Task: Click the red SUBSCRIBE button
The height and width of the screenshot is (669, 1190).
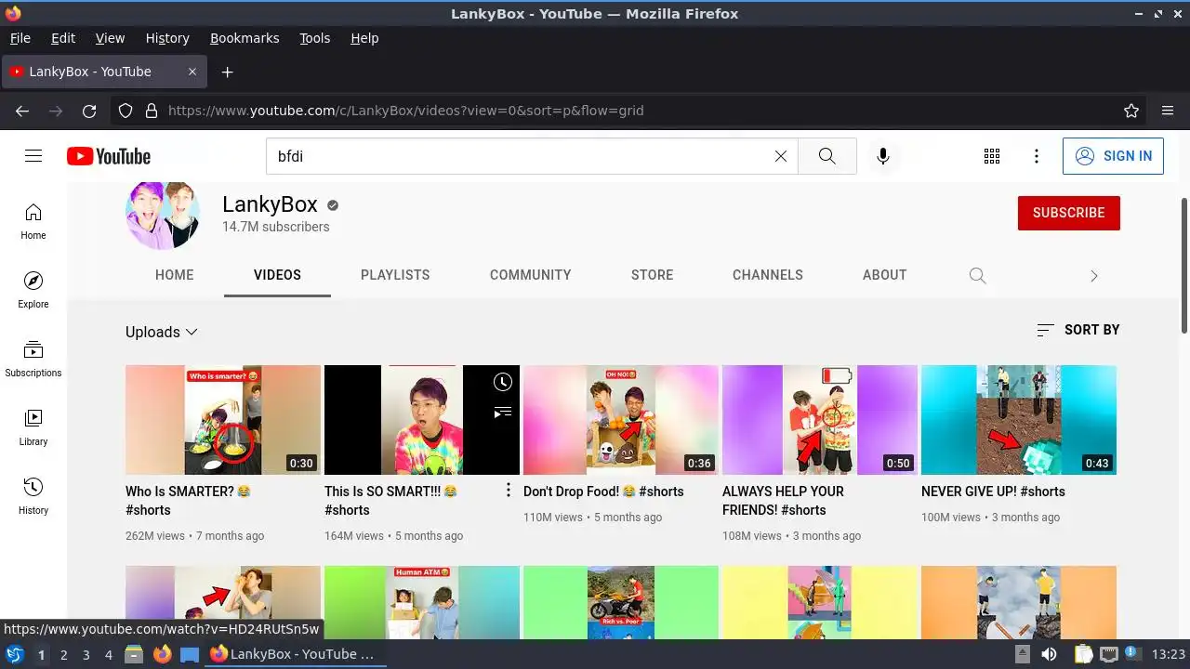Action: pos(1069,213)
